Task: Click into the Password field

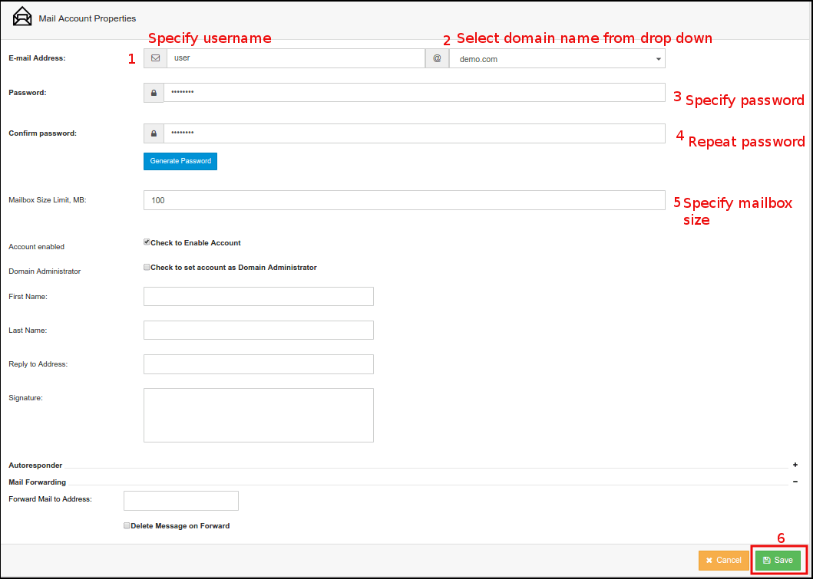Action: [x=415, y=93]
